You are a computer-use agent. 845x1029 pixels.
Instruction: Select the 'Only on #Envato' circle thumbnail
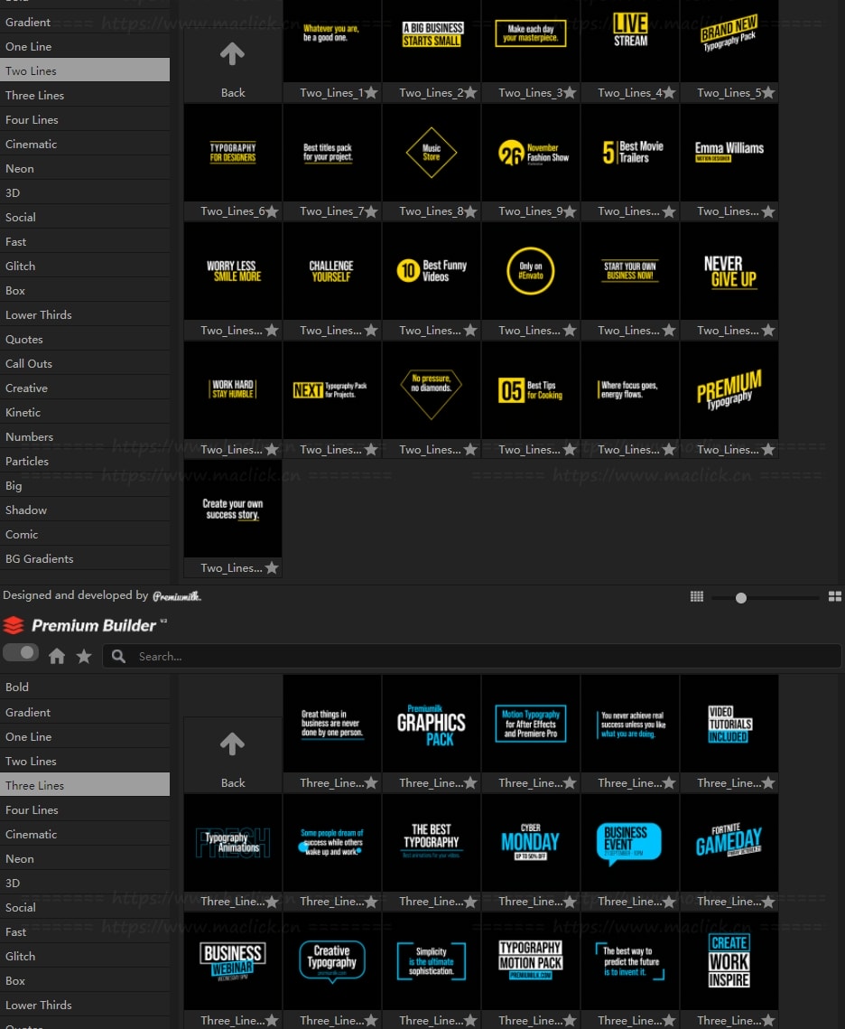click(531, 271)
